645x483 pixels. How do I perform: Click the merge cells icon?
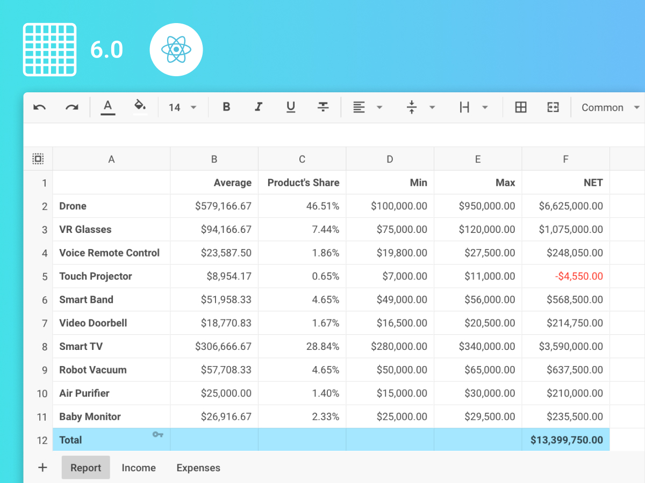pyautogui.click(x=553, y=107)
